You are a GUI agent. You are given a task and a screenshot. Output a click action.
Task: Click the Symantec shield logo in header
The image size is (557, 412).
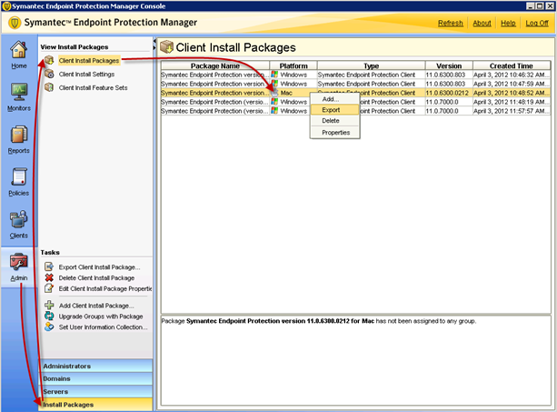15,23
